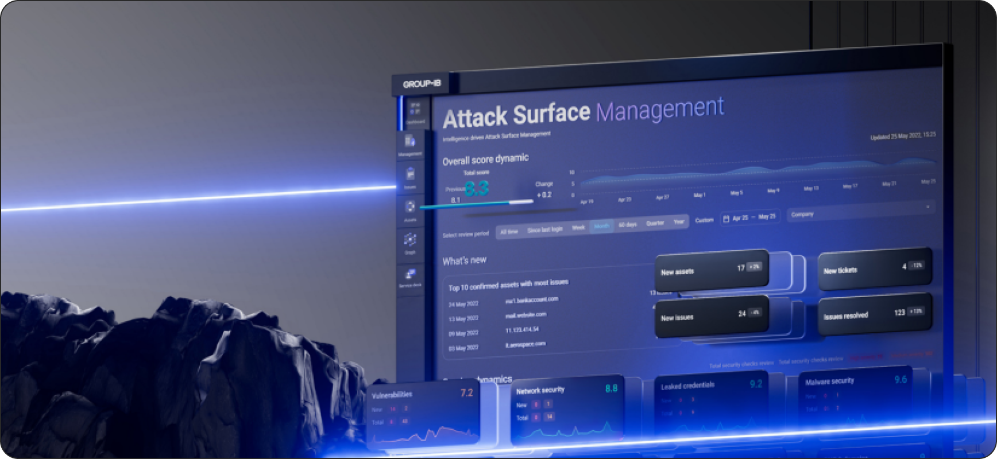997x459 pixels.
Task: Open the ms1.bankaccount.com asset row
Action: pyautogui.click(x=531, y=300)
